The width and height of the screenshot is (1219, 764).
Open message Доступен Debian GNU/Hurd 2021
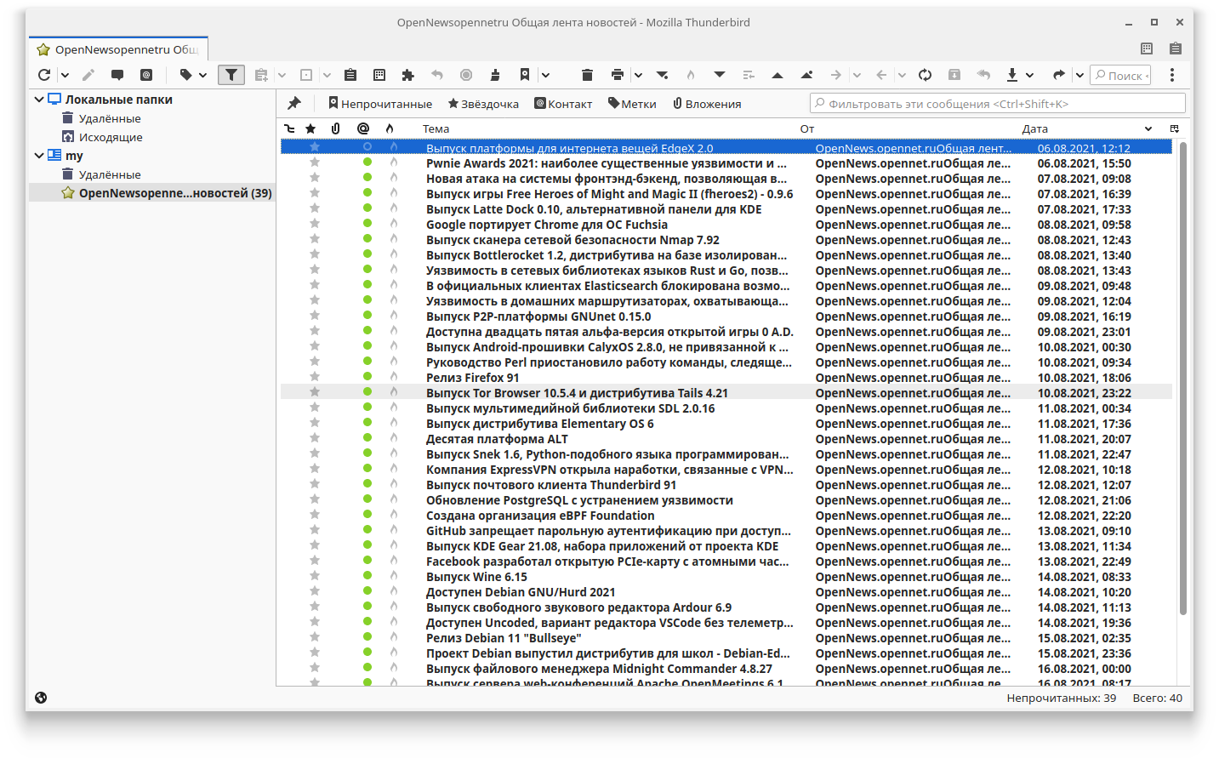click(x=521, y=592)
